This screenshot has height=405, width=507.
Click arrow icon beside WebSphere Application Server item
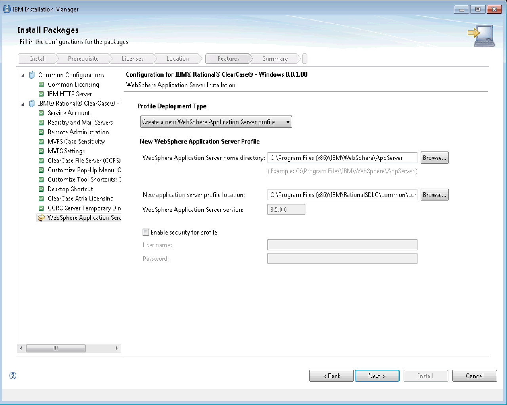coord(42,218)
